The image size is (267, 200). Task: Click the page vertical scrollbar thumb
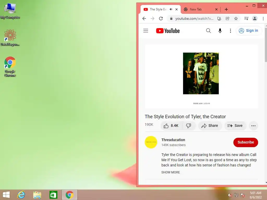click(266, 45)
